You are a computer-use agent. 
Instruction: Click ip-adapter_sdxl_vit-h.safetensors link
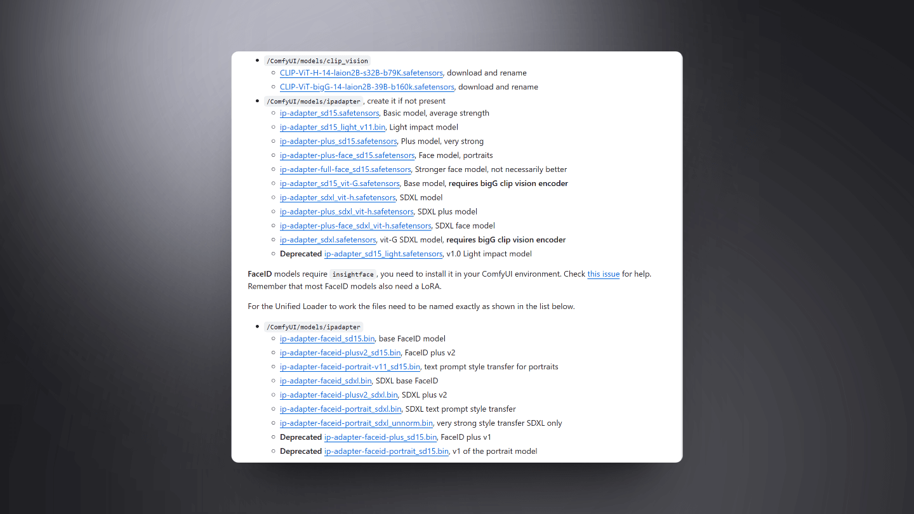(x=338, y=197)
